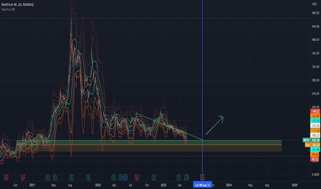Open the green earnings marker just after May 2021
321x189 pixels.
click(55, 177)
